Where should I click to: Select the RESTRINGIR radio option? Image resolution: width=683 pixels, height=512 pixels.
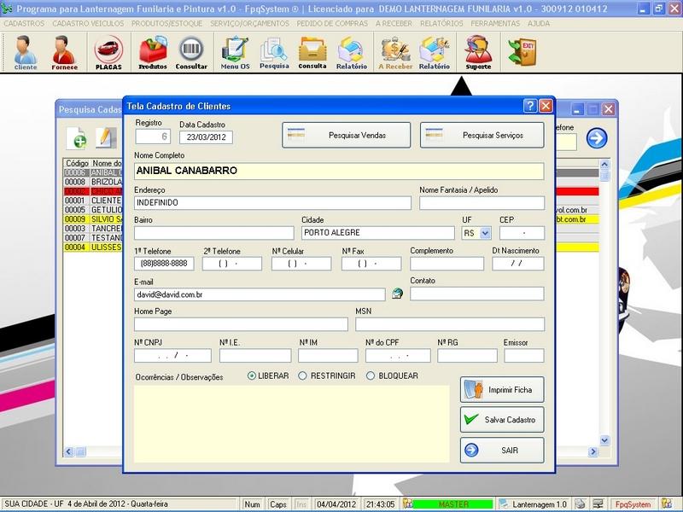click(303, 375)
